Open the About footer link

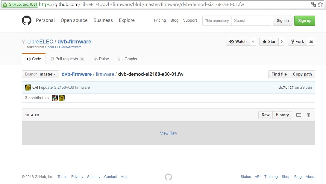tap(310, 177)
